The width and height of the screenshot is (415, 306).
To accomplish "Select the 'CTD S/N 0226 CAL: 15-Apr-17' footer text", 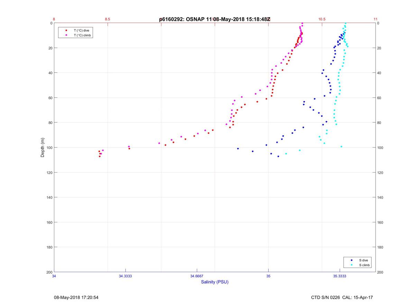I will tap(342, 297).
